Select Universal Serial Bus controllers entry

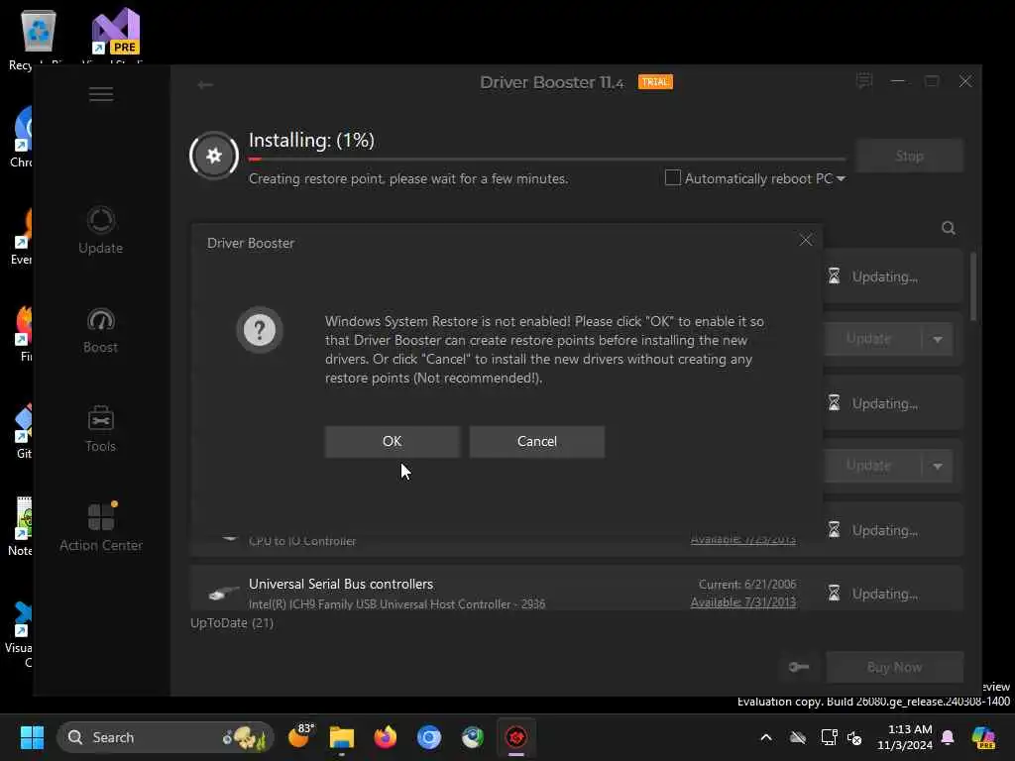click(x=576, y=591)
